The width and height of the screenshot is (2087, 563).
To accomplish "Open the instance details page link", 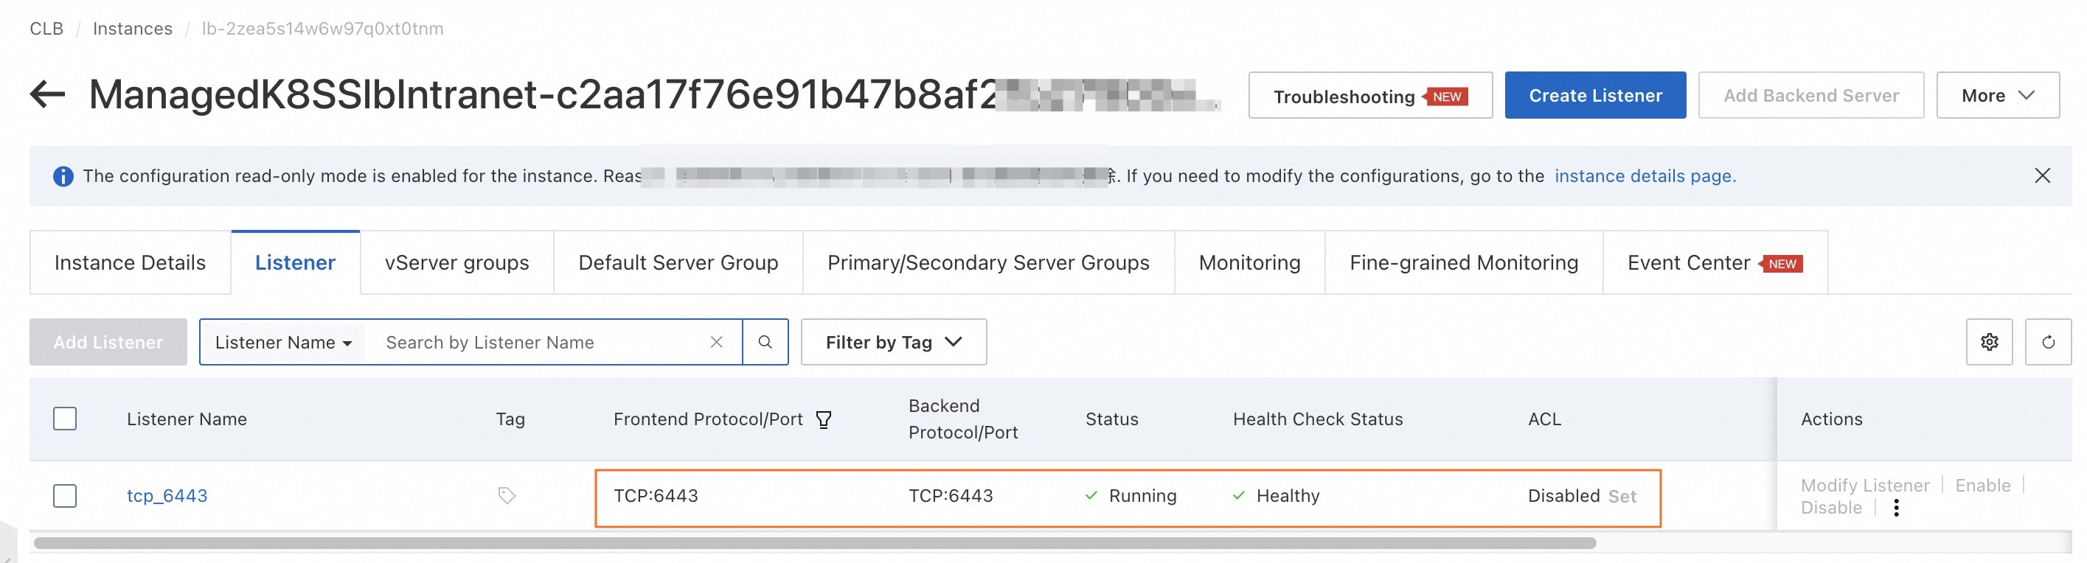I will pyautogui.click(x=1644, y=176).
